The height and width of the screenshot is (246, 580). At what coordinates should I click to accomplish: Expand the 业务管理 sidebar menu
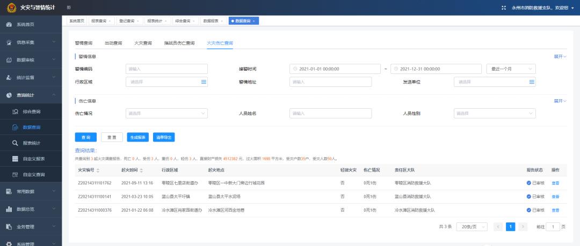pyautogui.click(x=31, y=227)
